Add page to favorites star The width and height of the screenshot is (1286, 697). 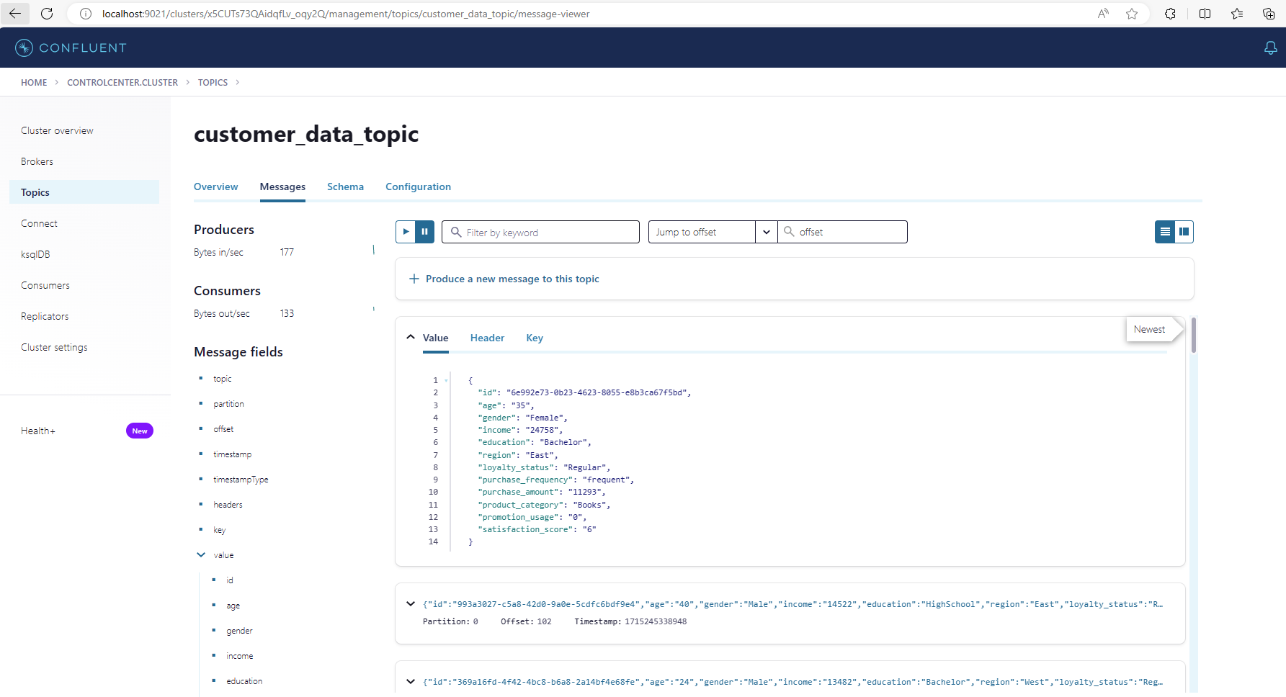[1132, 14]
